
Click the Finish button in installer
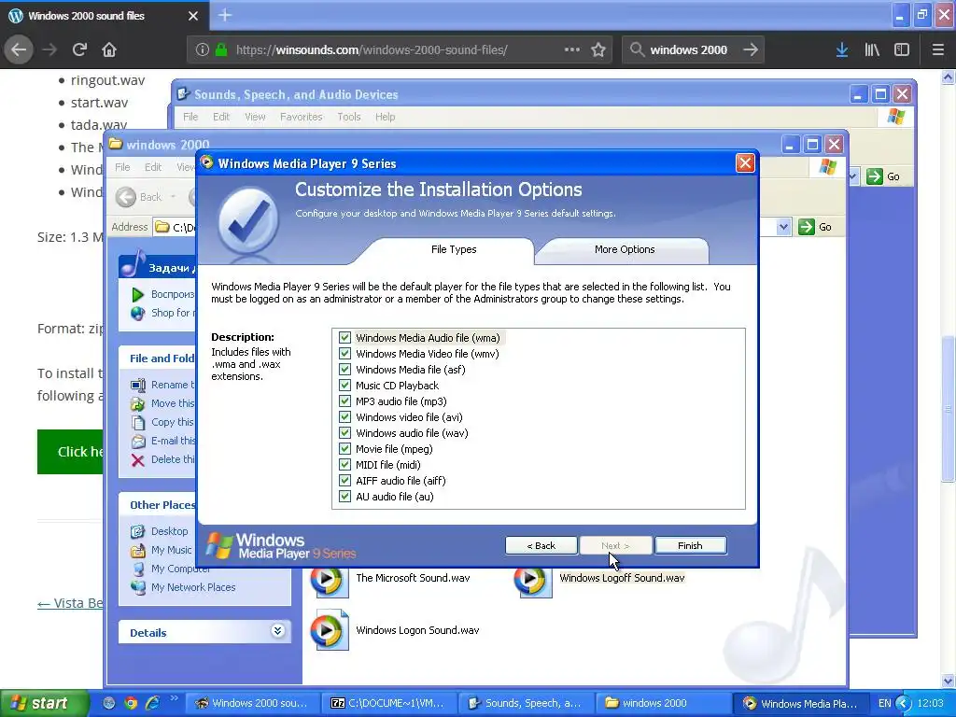pos(690,545)
